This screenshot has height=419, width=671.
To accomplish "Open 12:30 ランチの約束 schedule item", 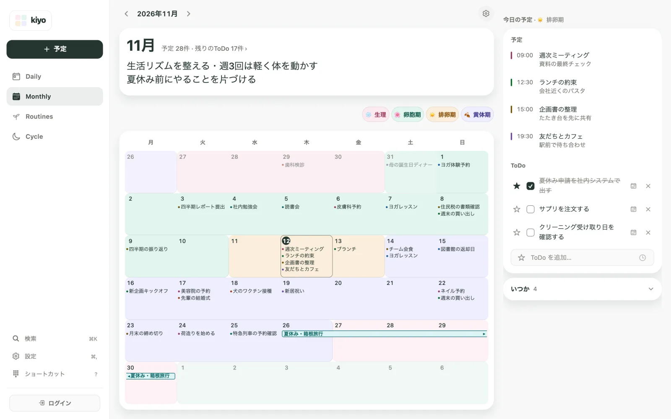I will [x=582, y=86].
